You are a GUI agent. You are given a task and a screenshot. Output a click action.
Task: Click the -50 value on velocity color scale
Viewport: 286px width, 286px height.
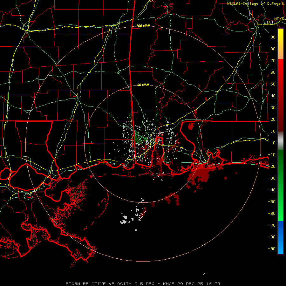(x=272, y=202)
